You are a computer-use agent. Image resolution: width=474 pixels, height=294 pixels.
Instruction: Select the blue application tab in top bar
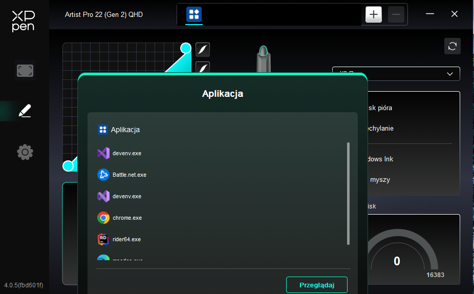(x=194, y=14)
